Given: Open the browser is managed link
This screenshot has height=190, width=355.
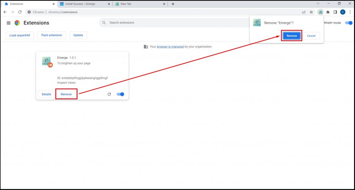Looking at the screenshot, I should [170, 46].
